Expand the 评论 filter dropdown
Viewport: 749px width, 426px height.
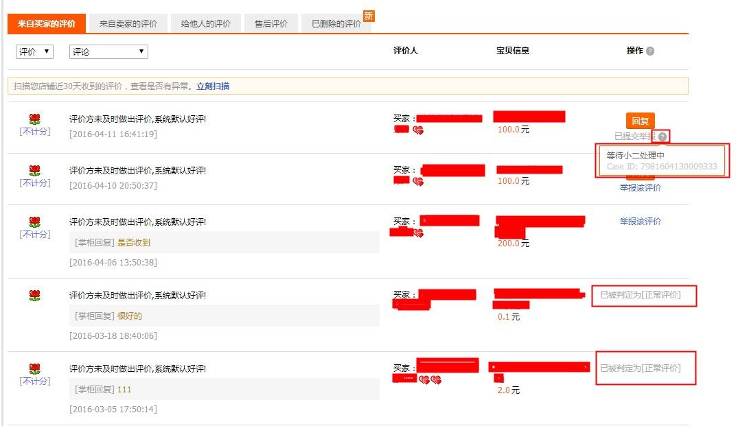pos(108,51)
